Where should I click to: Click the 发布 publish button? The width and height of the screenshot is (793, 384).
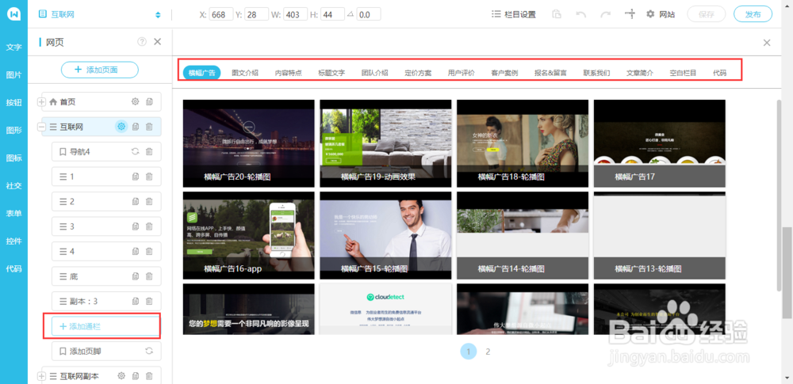(x=753, y=14)
